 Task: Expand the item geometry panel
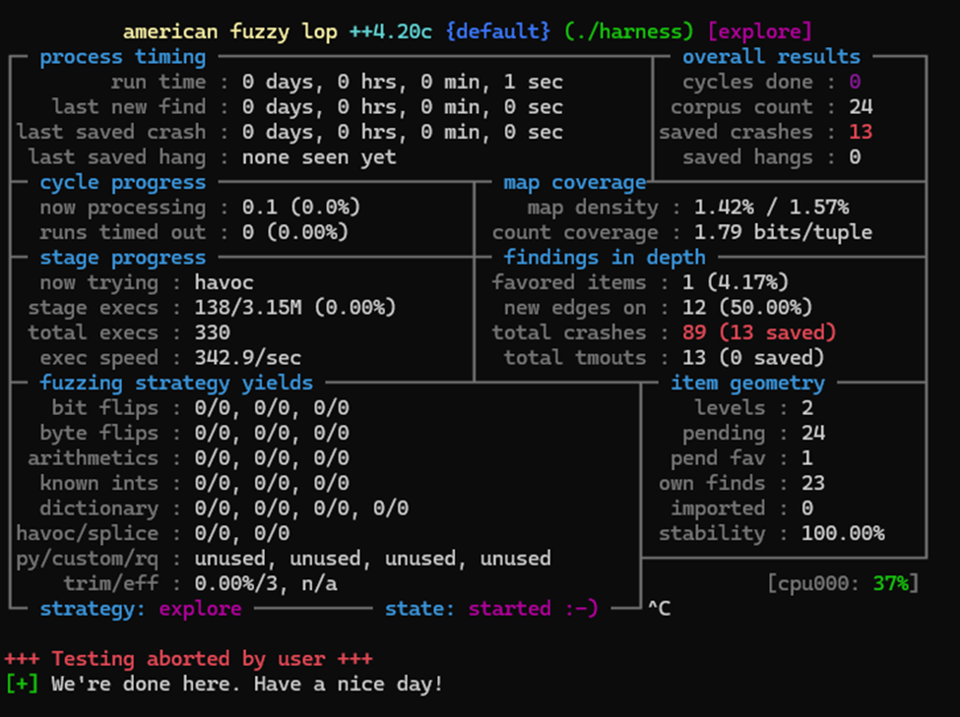(746, 383)
